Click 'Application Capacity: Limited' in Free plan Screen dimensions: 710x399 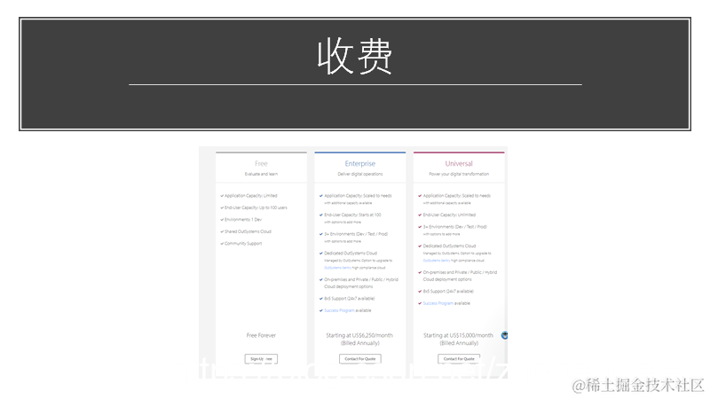tap(251, 196)
